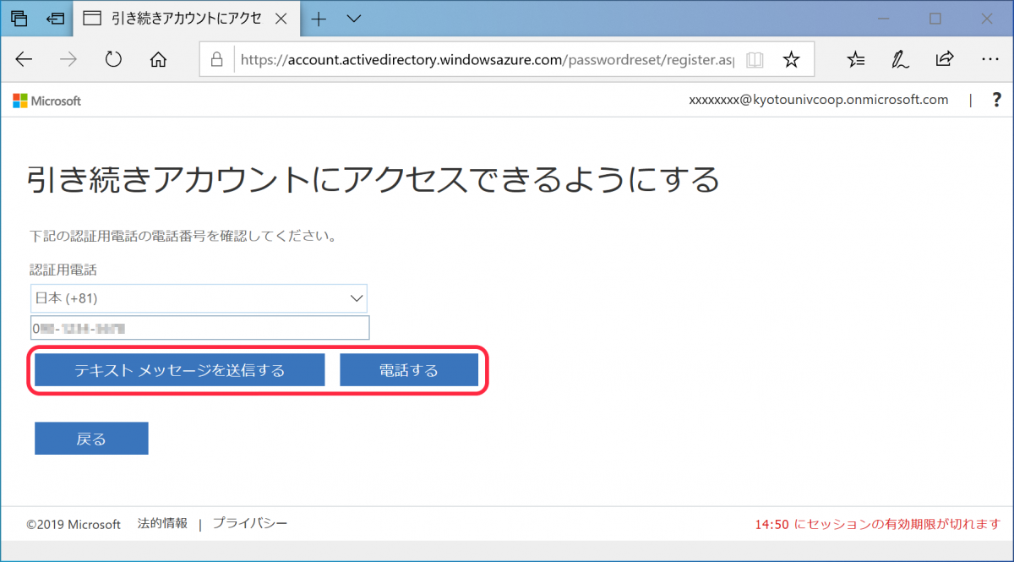Viewport: 1014px width, 562px height.
Task: Click the テキスト メッセージを送信する button
Action: coord(179,369)
